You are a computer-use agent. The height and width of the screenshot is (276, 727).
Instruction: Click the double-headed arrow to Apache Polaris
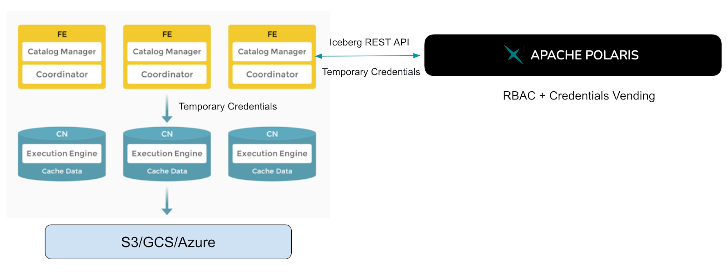tap(368, 56)
